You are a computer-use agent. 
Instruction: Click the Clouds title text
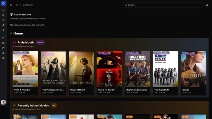(186, 90)
